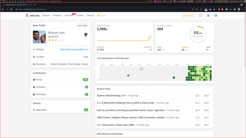246x138 pixels.
Task: Reload the LeetCode profile page
Action: point(11,10)
